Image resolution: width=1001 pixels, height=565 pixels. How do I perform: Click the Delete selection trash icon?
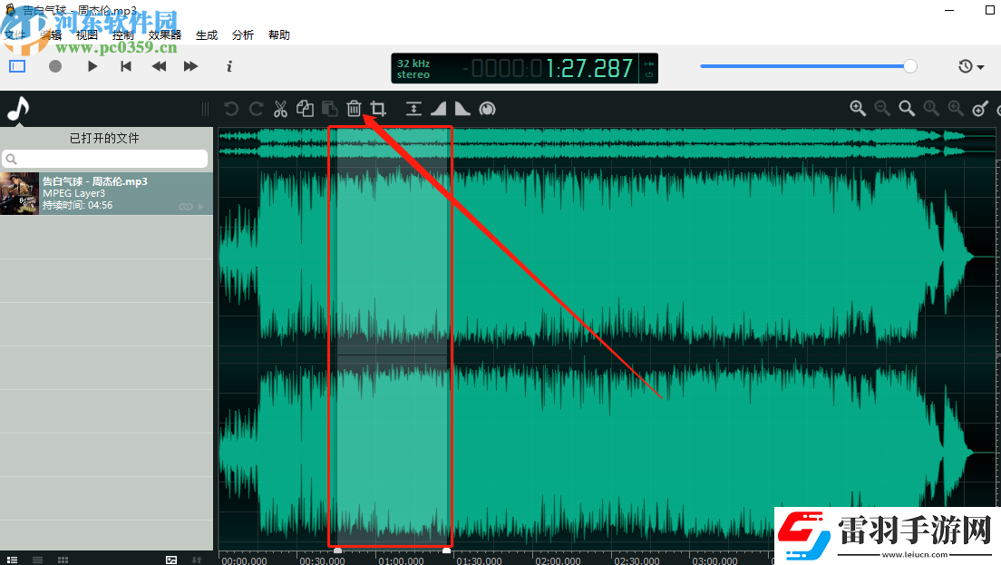click(x=354, y=108)
